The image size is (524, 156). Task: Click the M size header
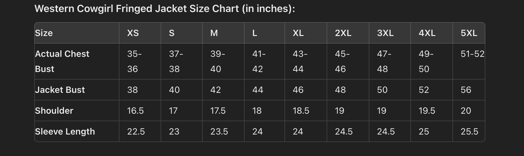[214, 33]
